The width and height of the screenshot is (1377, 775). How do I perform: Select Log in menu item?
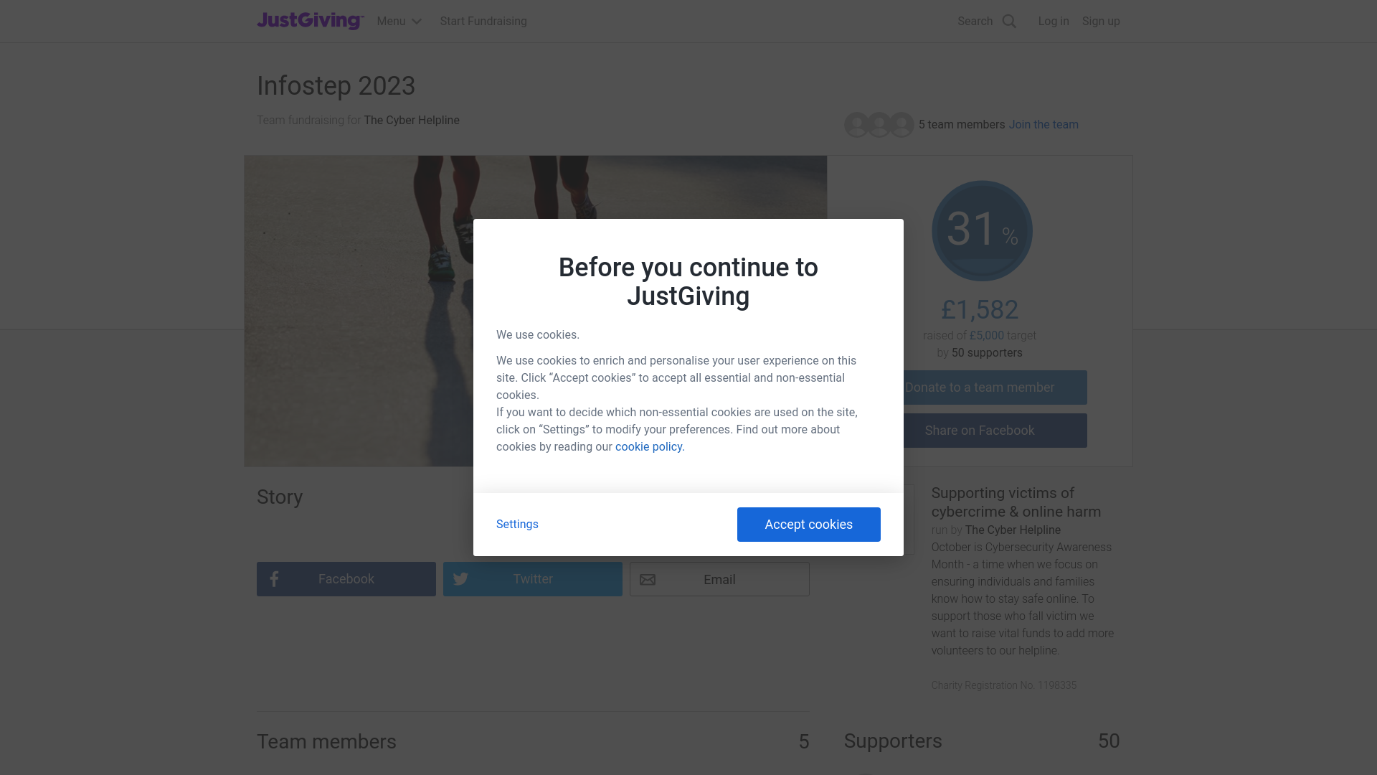pos(1054,21)
